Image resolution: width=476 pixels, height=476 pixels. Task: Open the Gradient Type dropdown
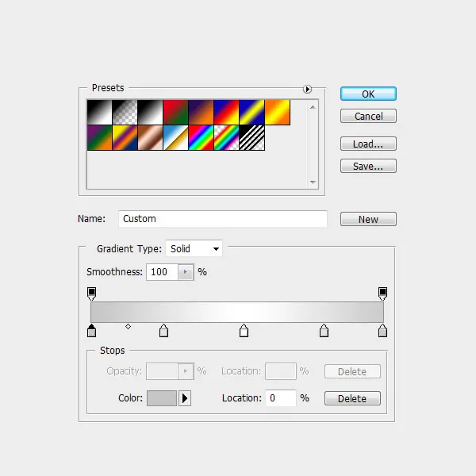pos(194,249)
